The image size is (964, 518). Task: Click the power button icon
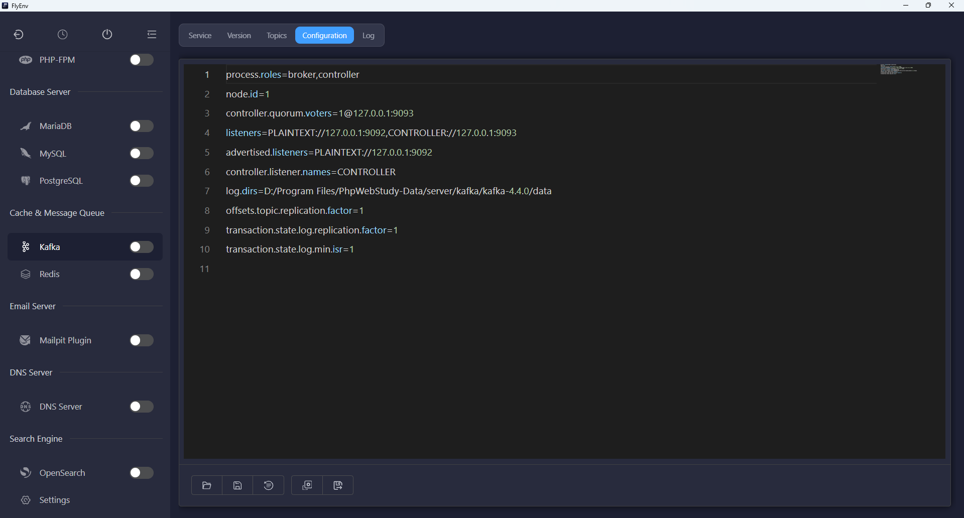(x=107, y=34)
